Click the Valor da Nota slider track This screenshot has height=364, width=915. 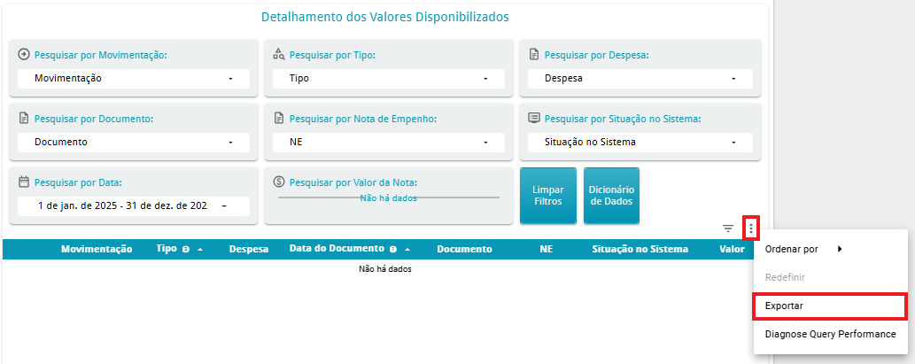coord(389,197)
